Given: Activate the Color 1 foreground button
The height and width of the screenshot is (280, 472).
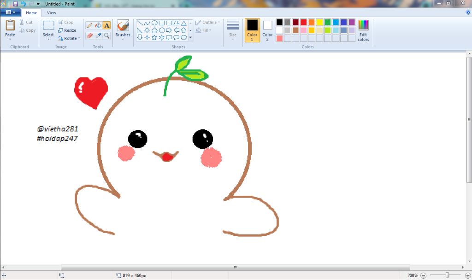Looking at the screenshot, I should (x=252, y=30).
